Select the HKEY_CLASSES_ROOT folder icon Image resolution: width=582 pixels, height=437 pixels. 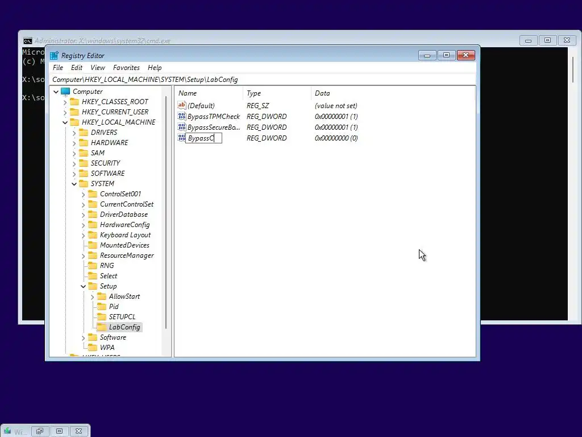[x=74, y=101]
